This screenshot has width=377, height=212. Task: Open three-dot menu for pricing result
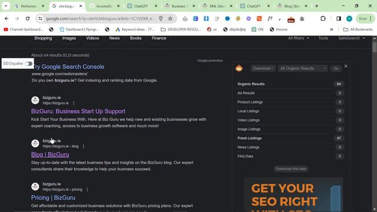pyautogui.click(x=87, y=190)
